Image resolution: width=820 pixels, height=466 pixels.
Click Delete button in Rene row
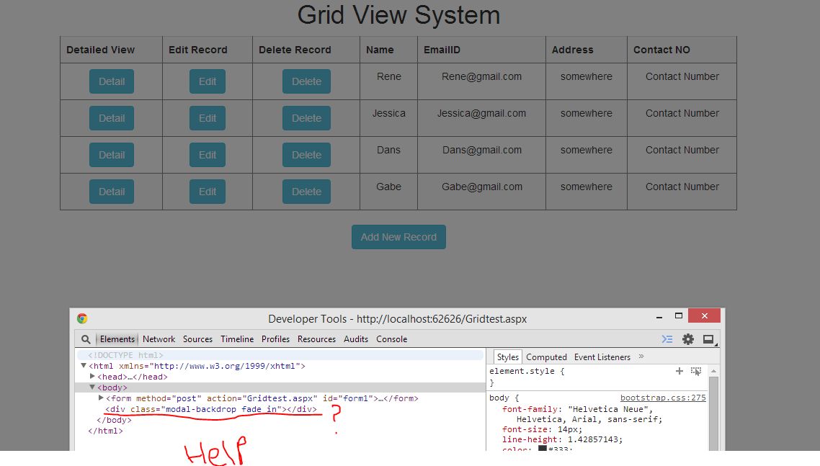click(306, 81)
